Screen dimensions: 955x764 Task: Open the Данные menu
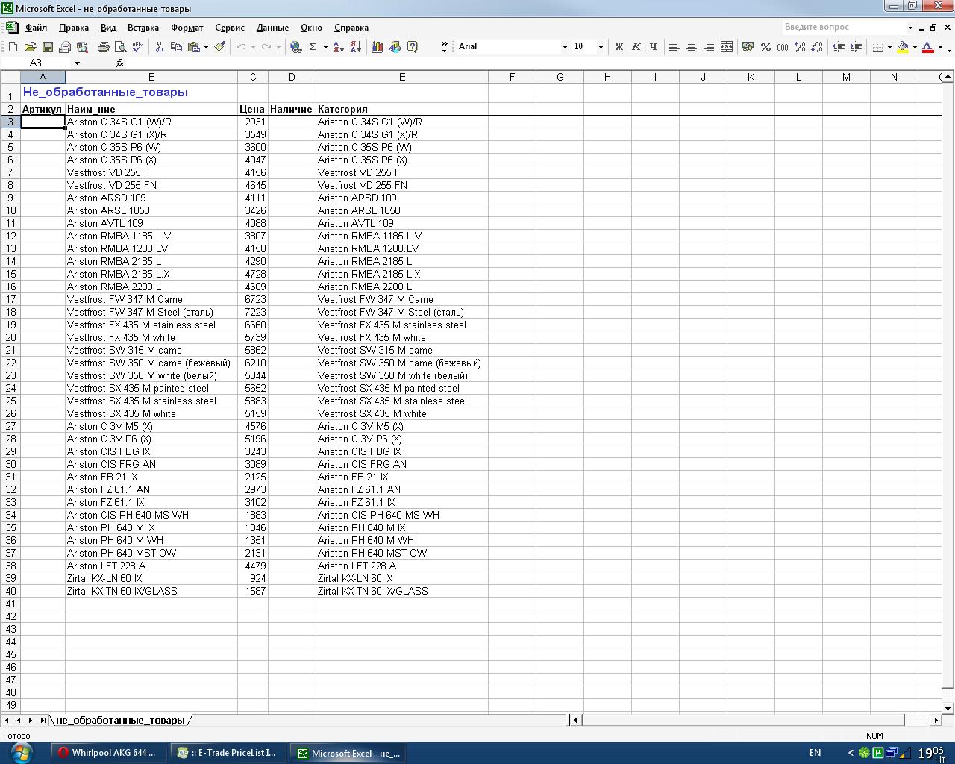click(272, 28)
